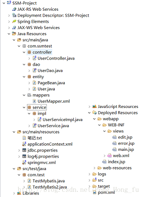
Task: Collapse the controller package
Action: (x=24, y=52)
